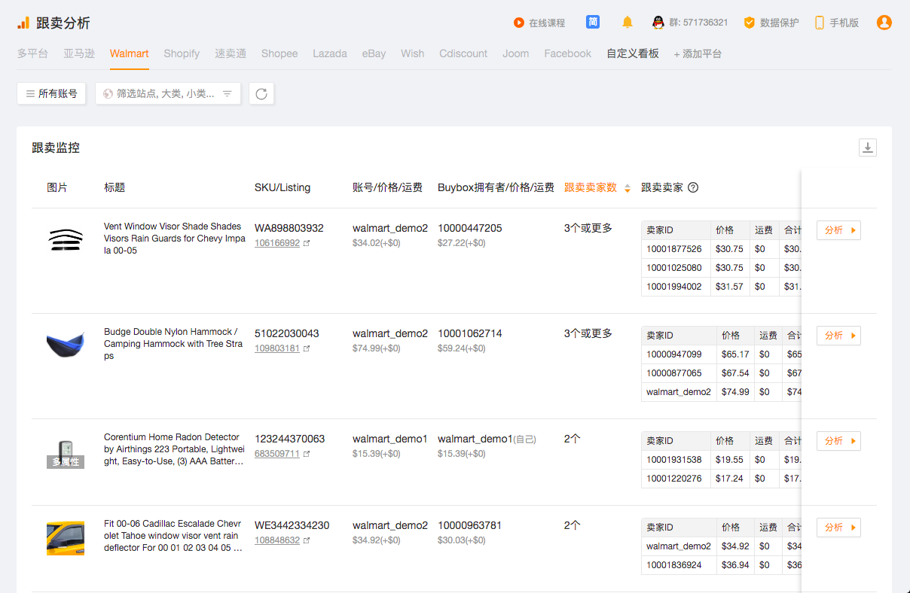Expand 分析 for the Vent Window Visor row
The image size is (910, 593).
838,230
